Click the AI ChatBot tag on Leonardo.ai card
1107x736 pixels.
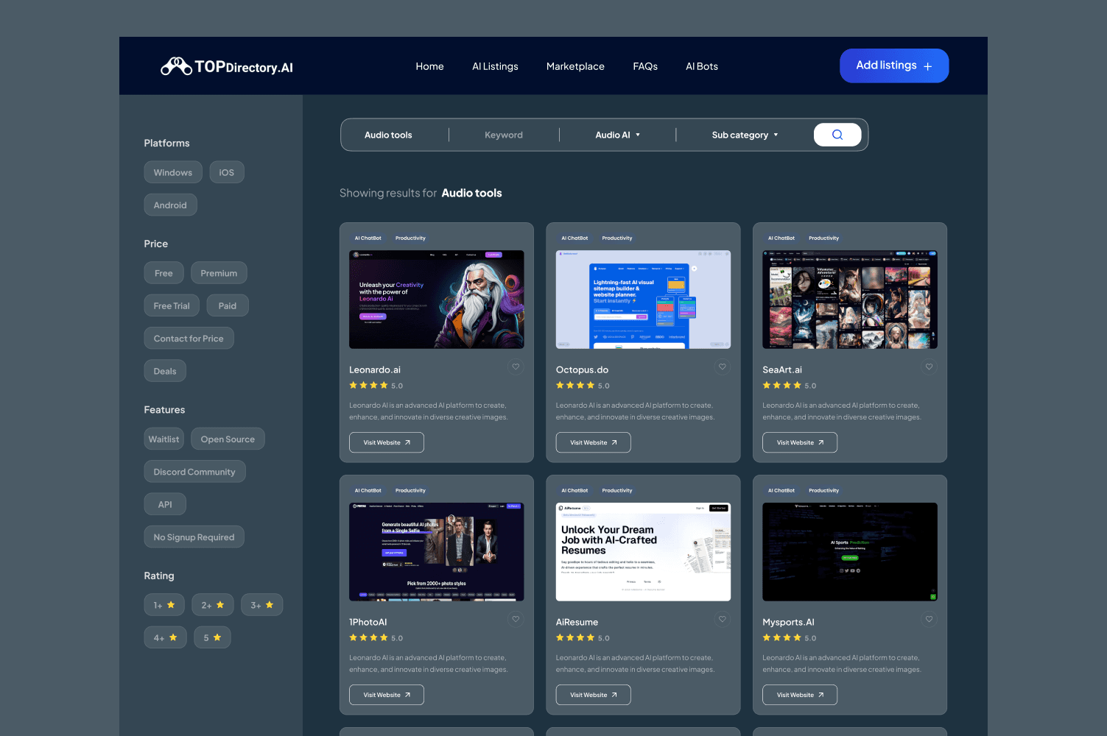(368, 238)
